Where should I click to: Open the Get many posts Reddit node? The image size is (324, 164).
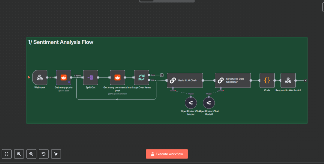[64, 77]
